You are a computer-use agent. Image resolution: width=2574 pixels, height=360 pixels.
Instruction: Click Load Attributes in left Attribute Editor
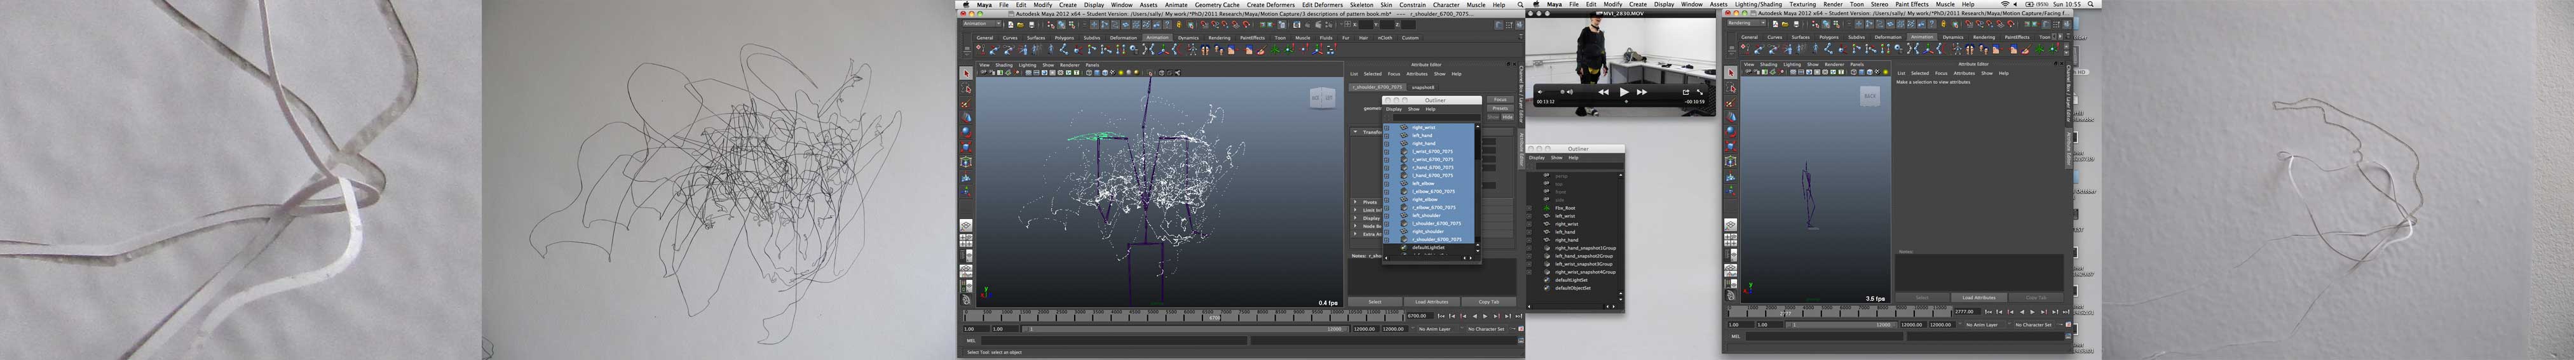click(1432, 301)
